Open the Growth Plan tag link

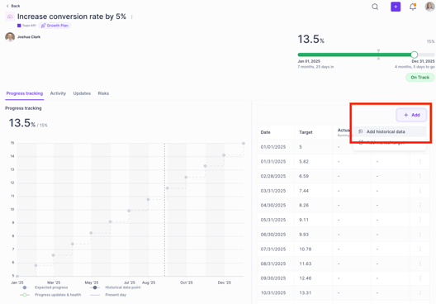54,26
